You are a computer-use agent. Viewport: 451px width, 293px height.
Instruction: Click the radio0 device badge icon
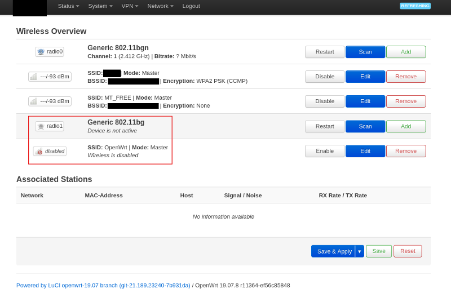click(x=50, y=52)
